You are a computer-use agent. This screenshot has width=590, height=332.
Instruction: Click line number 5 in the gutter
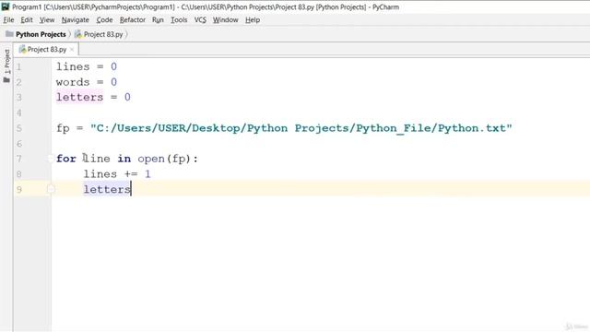click(18, 128)
